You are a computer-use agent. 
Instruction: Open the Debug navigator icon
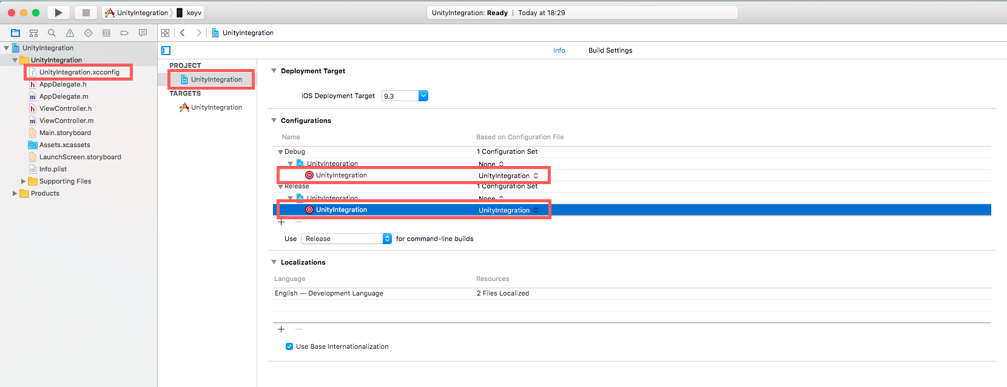point(106,33)
